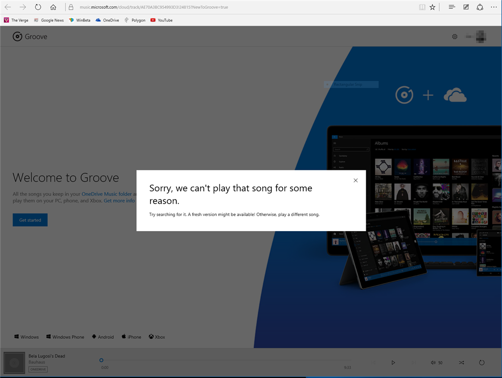Skip to the previous track
Image resolution: width=502 pixels, height=378 pixels.
(373, 363)
